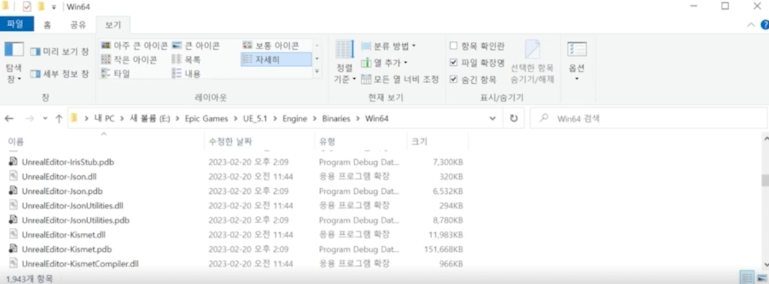Click UE_5.1 in the address path
The height and width of the screenshot is (284, 769).
[x=256, y=119]
